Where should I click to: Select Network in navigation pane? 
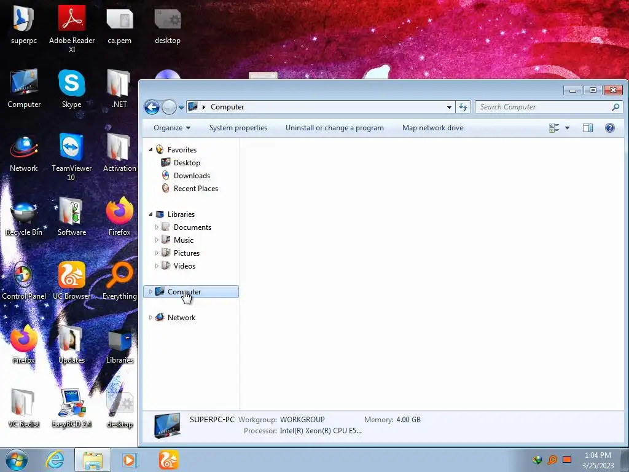[181, 318]
